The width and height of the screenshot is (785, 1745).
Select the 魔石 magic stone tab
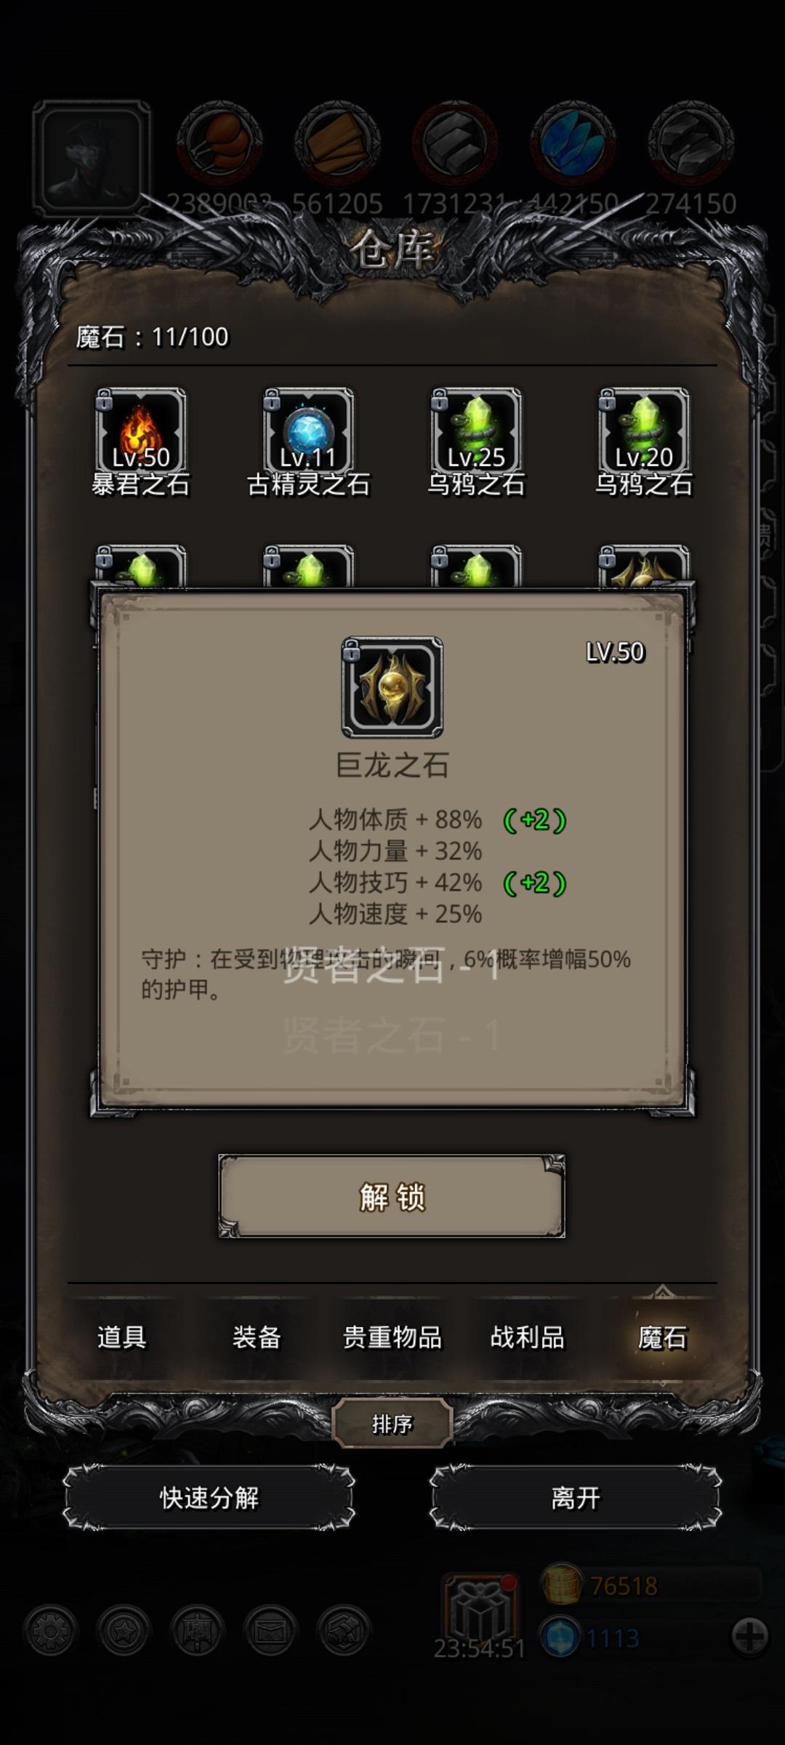pyautogui.click(x=662, y=1336)
